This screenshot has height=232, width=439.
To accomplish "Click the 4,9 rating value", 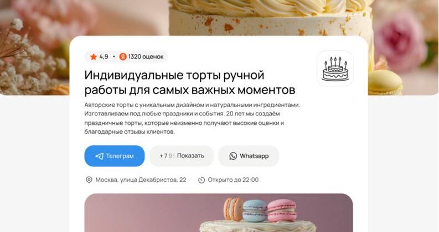I will coord(104,57).
